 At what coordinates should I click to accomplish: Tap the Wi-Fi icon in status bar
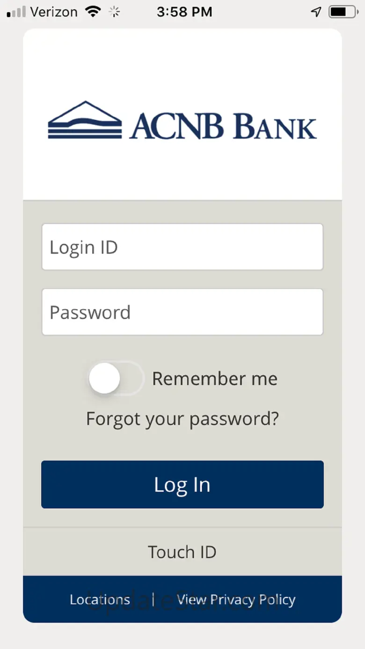pyautogui.click(x=94, y=12)
